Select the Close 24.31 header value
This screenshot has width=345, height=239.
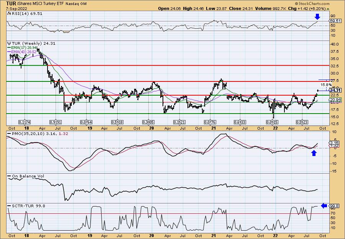click(x=241, y=8)
